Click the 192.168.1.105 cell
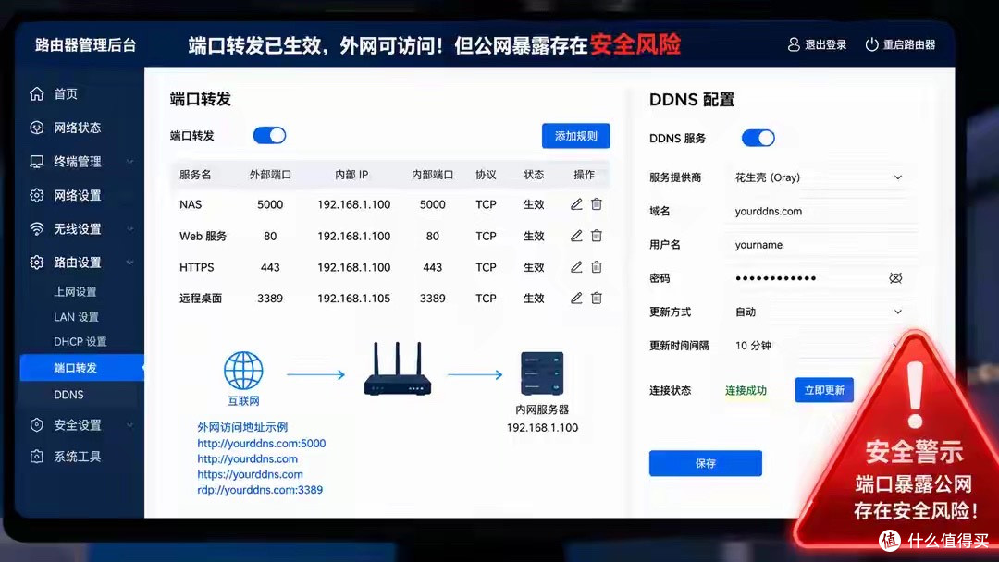 pos(353,299)
